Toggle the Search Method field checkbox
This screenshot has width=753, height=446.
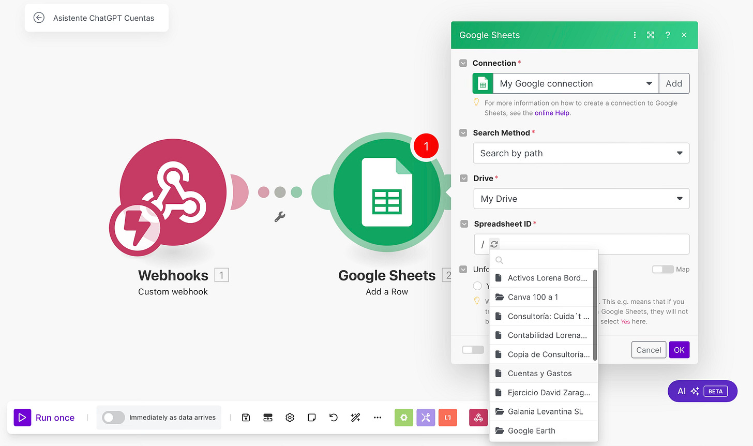[463, 133]
